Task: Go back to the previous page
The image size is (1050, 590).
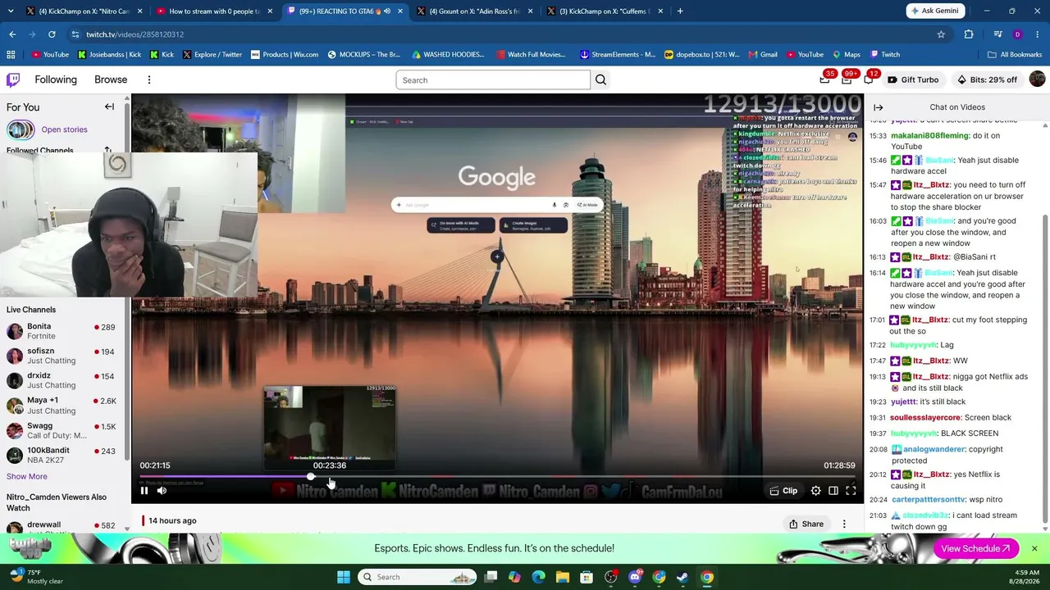Action: click(12, 34)
